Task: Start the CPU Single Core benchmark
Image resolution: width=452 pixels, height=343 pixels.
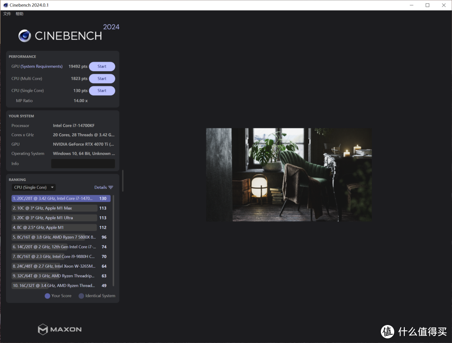Action: click(102, 90)
